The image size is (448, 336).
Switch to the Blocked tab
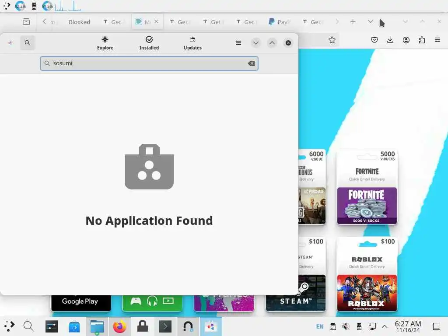[80, 22]
